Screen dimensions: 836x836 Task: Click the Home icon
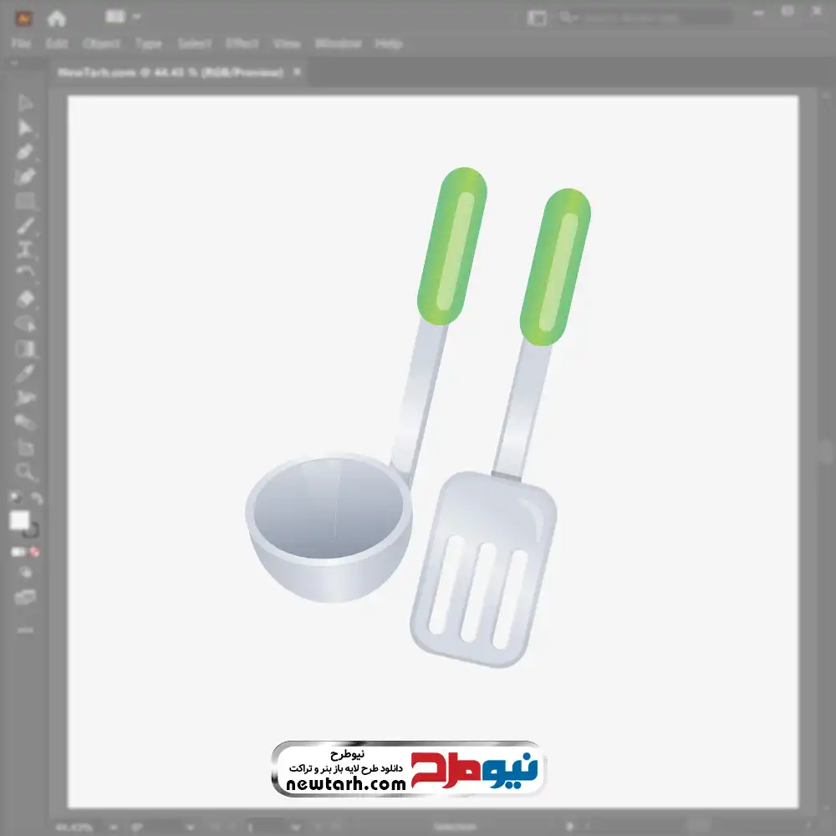[x=57, y=18]
